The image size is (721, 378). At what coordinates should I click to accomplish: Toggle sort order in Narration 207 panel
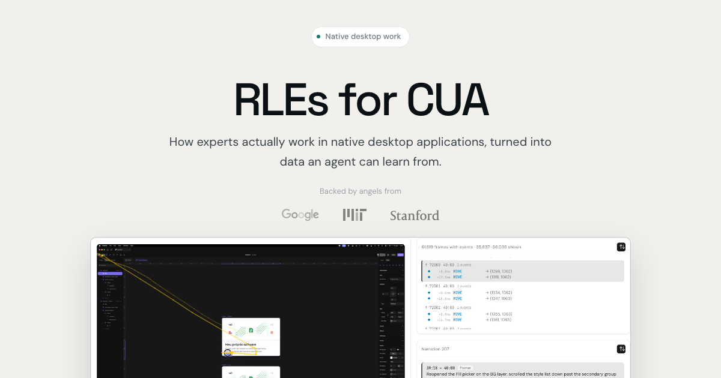(621, 349)
